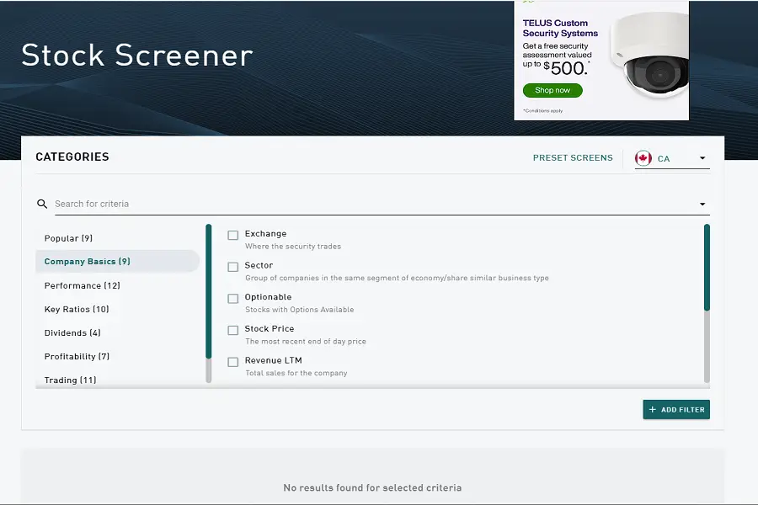Click the plus icon on Add Filter
The height and width of the screenshot is (505, 758).
pos(653,410)
